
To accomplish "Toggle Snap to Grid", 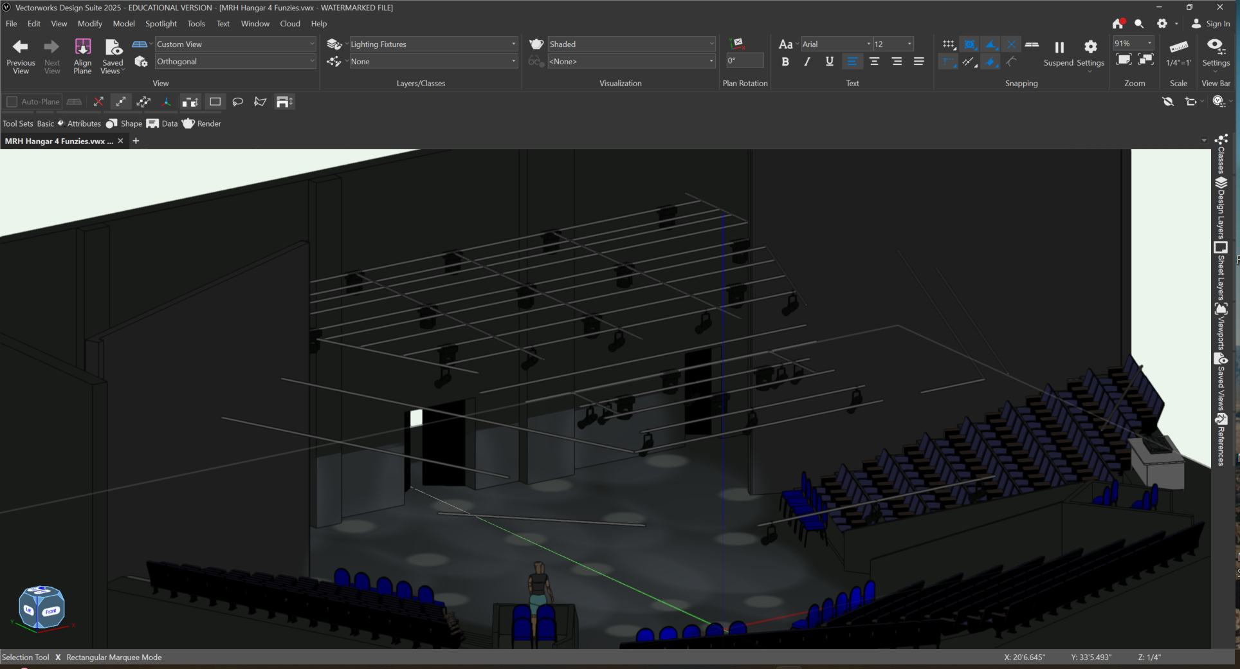I will (949, 44).
